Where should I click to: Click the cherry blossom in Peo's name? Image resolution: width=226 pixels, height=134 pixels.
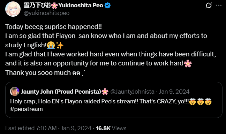54,6
